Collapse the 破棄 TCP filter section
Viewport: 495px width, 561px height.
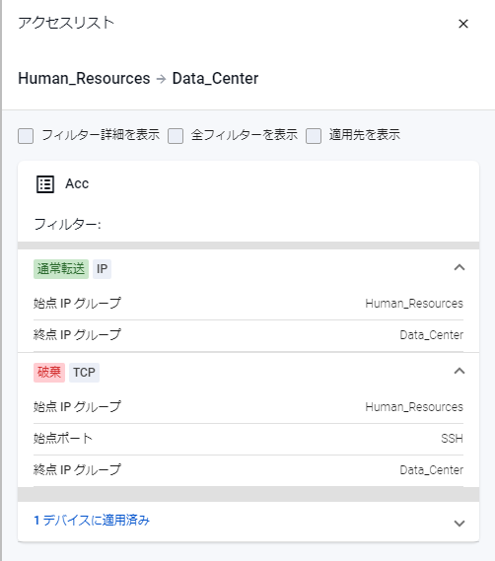pyautogui.click(x=460, y=371)
